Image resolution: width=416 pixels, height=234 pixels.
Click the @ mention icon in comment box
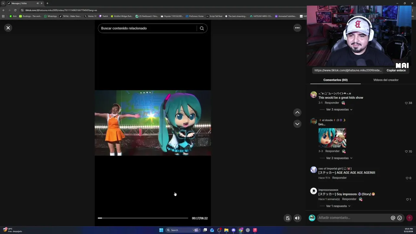(x=393, y=218)
